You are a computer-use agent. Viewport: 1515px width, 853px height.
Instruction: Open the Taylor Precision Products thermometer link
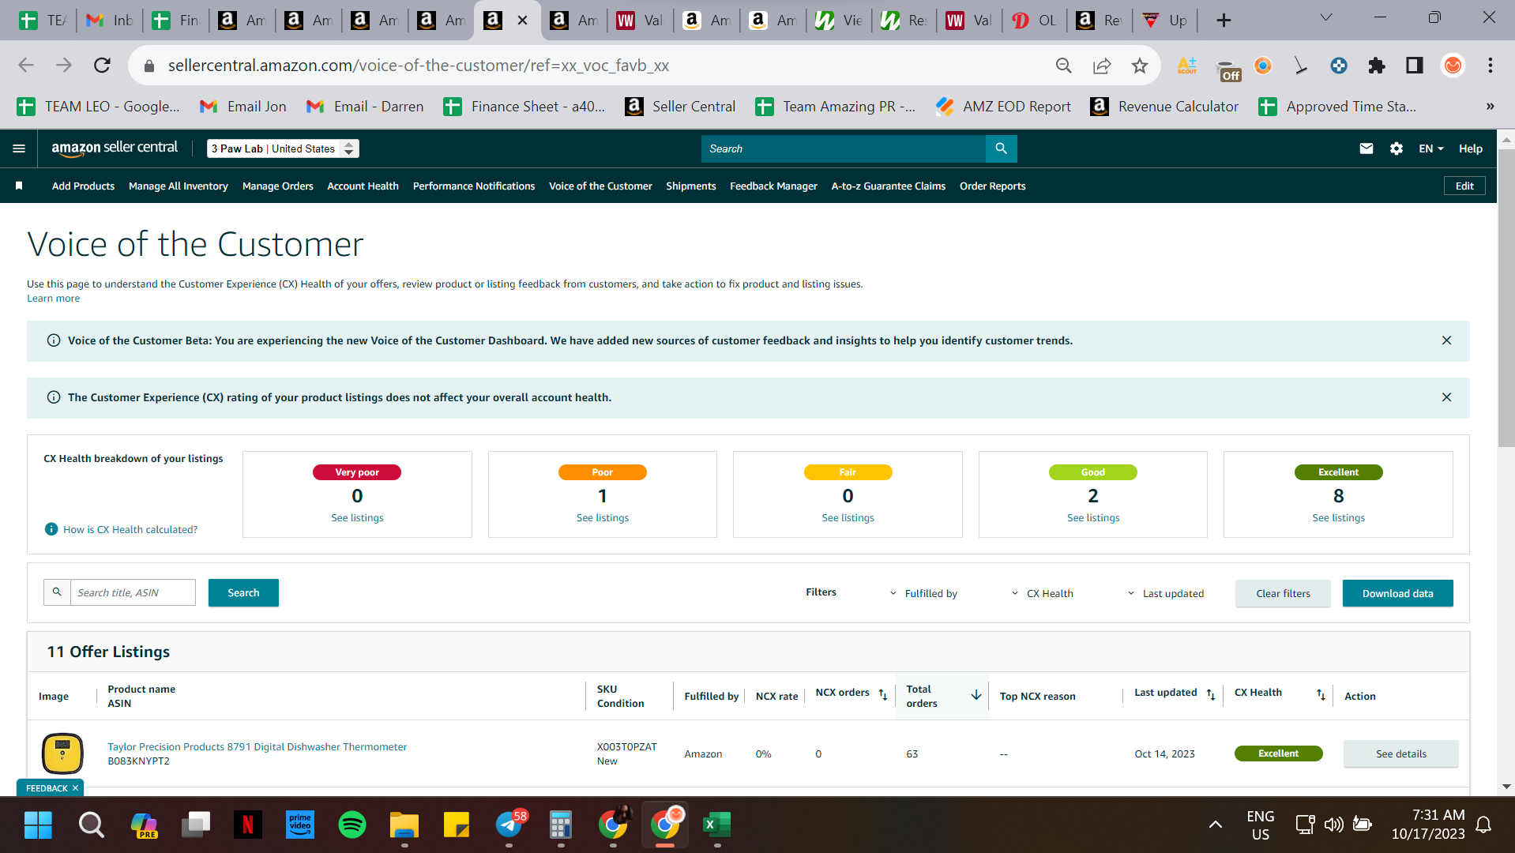[258, 746]
